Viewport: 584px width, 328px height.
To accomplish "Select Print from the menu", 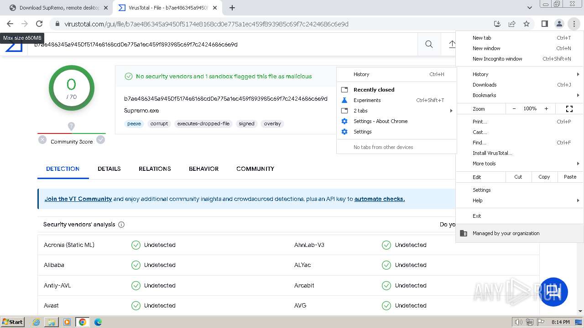I will coord(520,122).
